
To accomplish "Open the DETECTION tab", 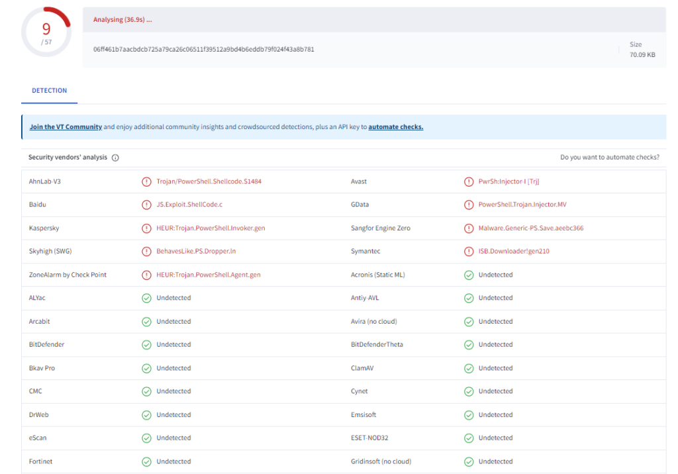I will pyautogui.click(x=50, y=91).
